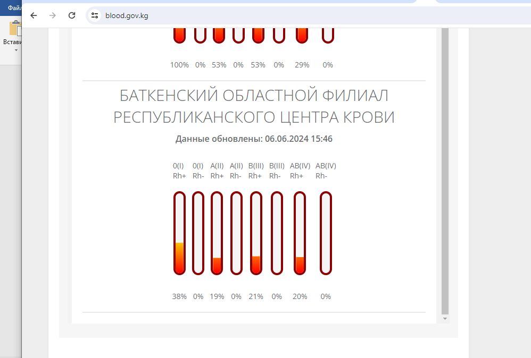
Task: Click the Batken A(II) Rh+ blood gauge
Action: [217, 234]
